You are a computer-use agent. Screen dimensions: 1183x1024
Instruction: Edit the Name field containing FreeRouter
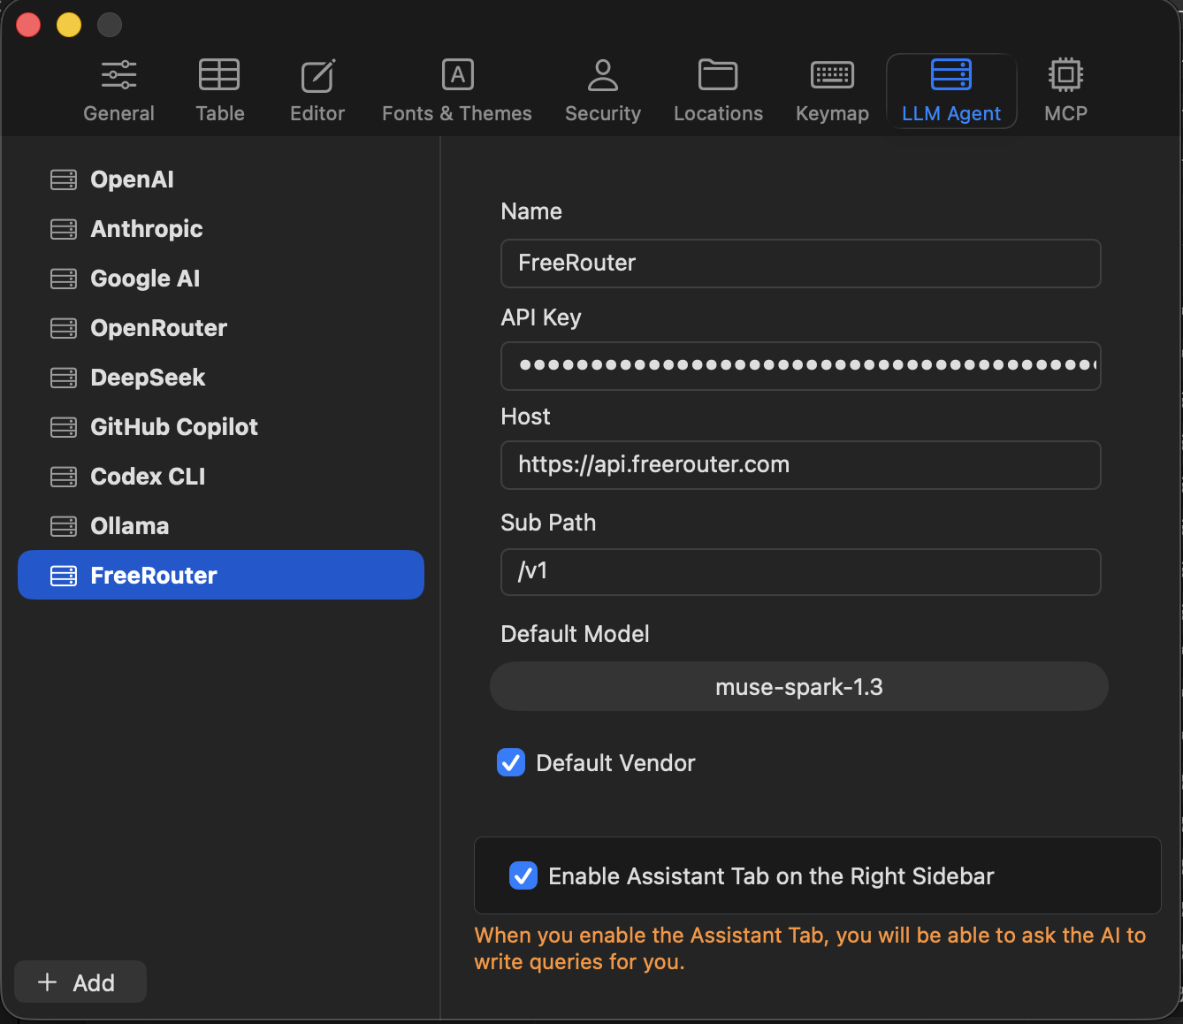tap(800, 264)
